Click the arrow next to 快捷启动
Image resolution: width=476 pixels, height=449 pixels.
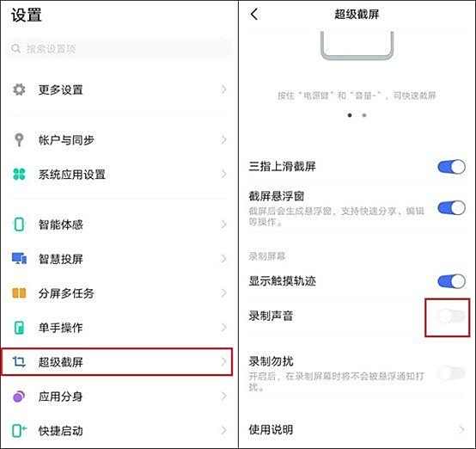(223, 430)
